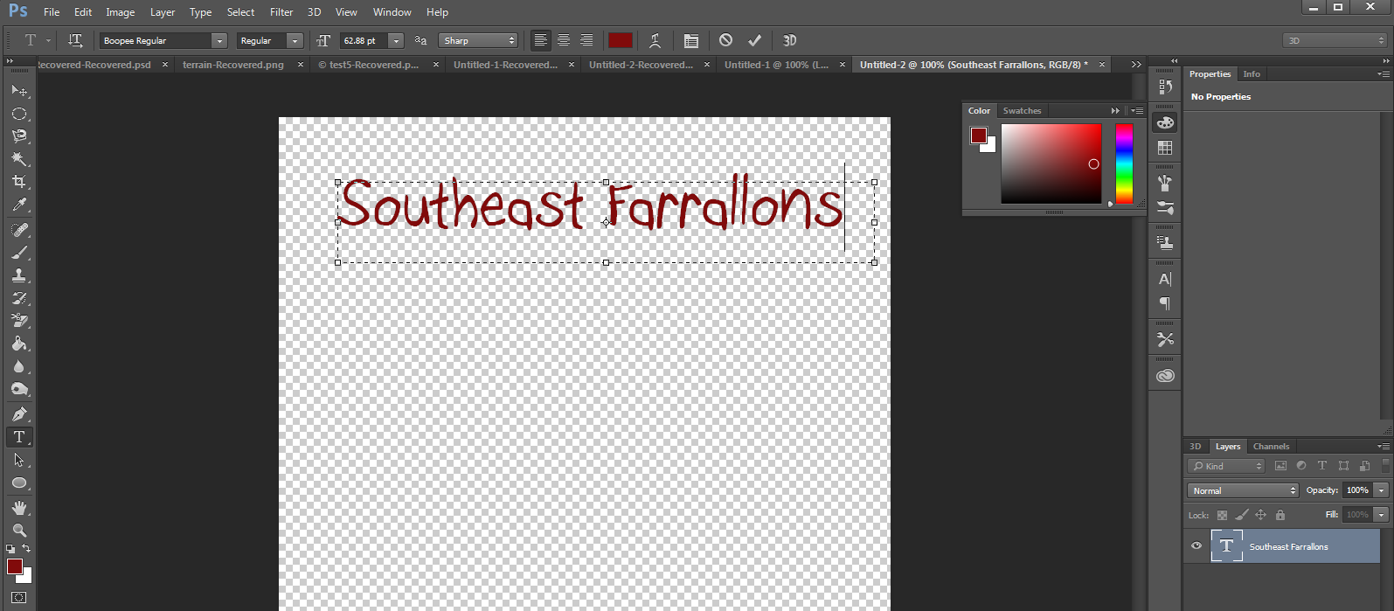Show more document tabs
This screenshot has width=1394, height=611.
tap(1136, 65)
